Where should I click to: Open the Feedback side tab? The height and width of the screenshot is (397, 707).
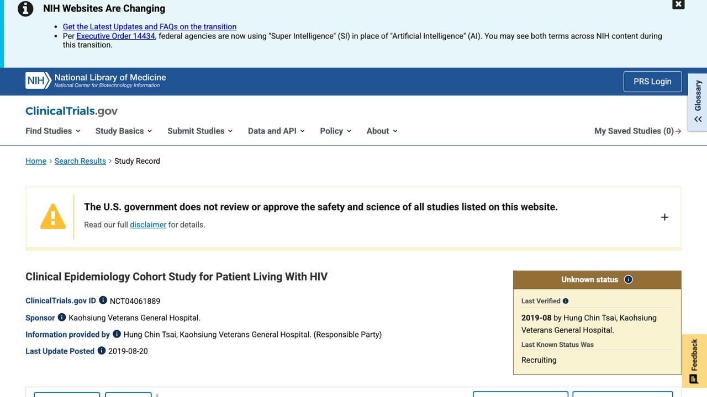click(x=694, y=361)
